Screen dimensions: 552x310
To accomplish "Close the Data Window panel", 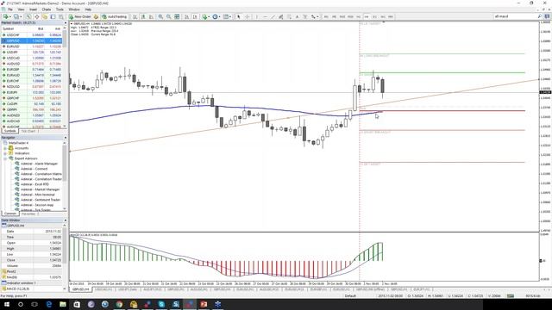I will (66, 220).
